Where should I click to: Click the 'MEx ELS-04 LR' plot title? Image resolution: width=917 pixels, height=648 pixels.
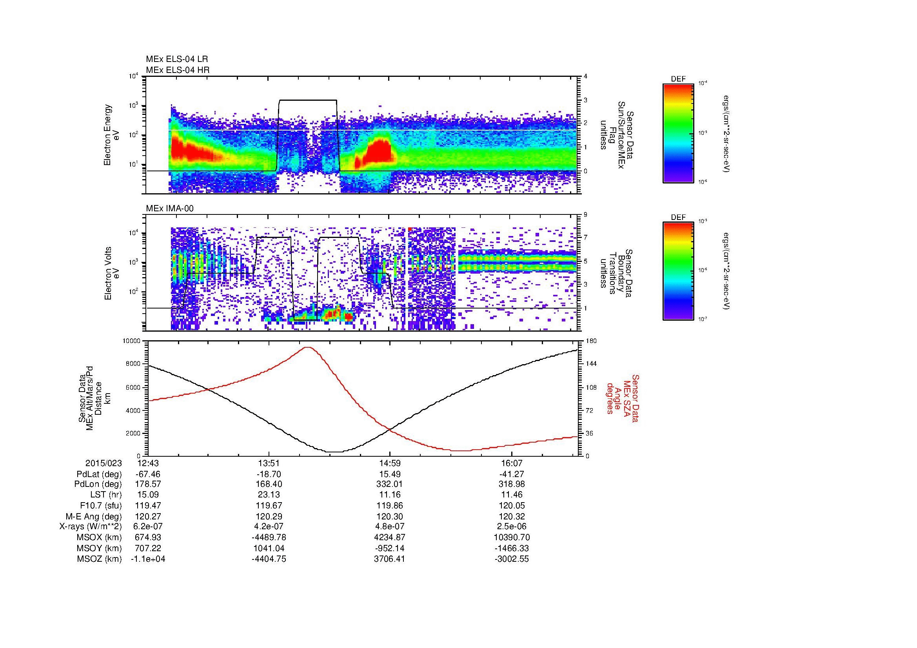[177, 59]
